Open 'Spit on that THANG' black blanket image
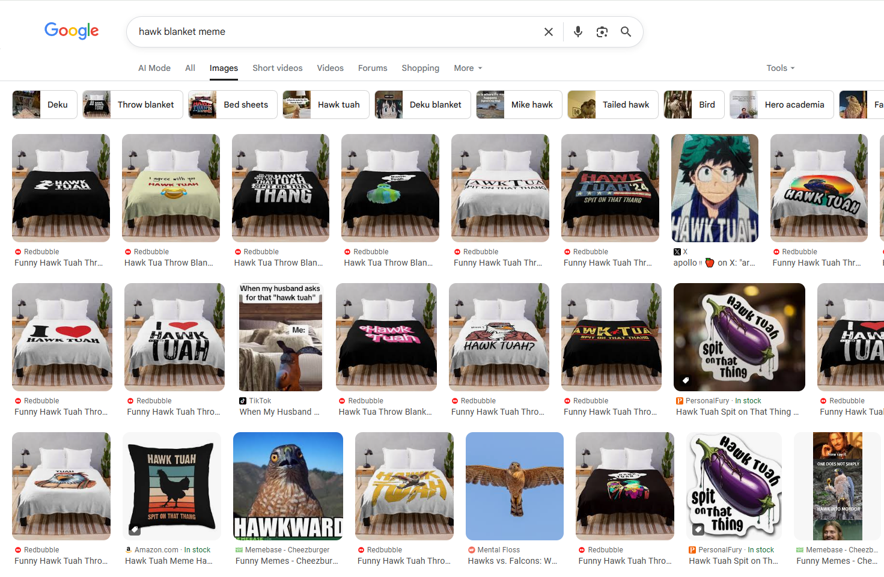Viewport: 884px width, 577px height. coord(281,188)
